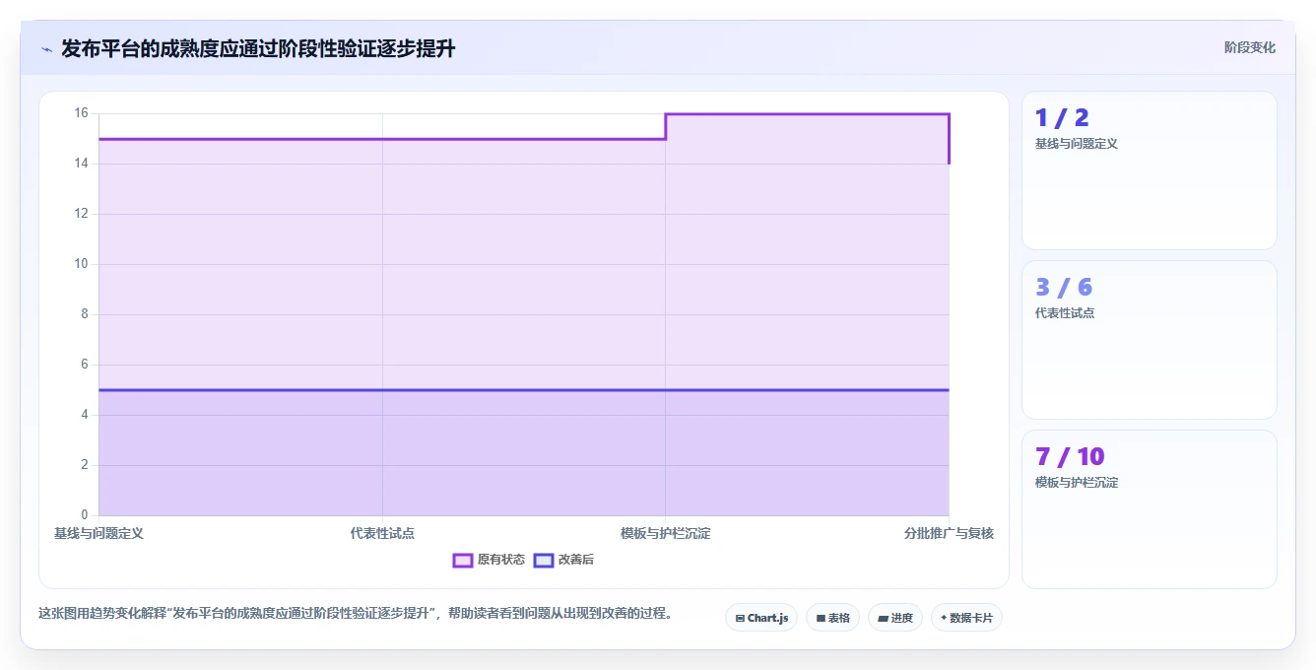Click the y-axis value 10
1316x670 pixels.
(81, 264)
